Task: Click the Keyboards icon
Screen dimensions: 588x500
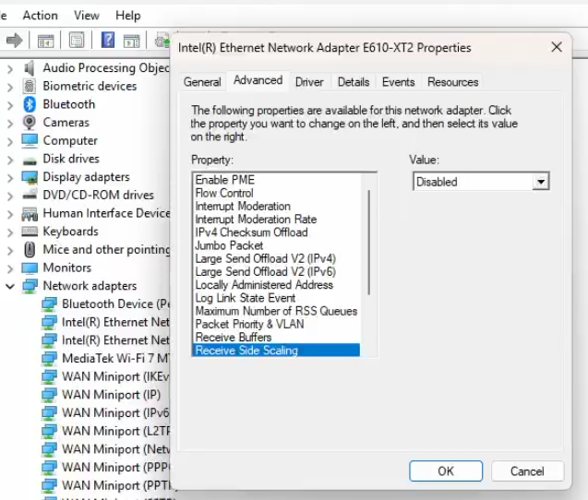Action: pos(30,232)
